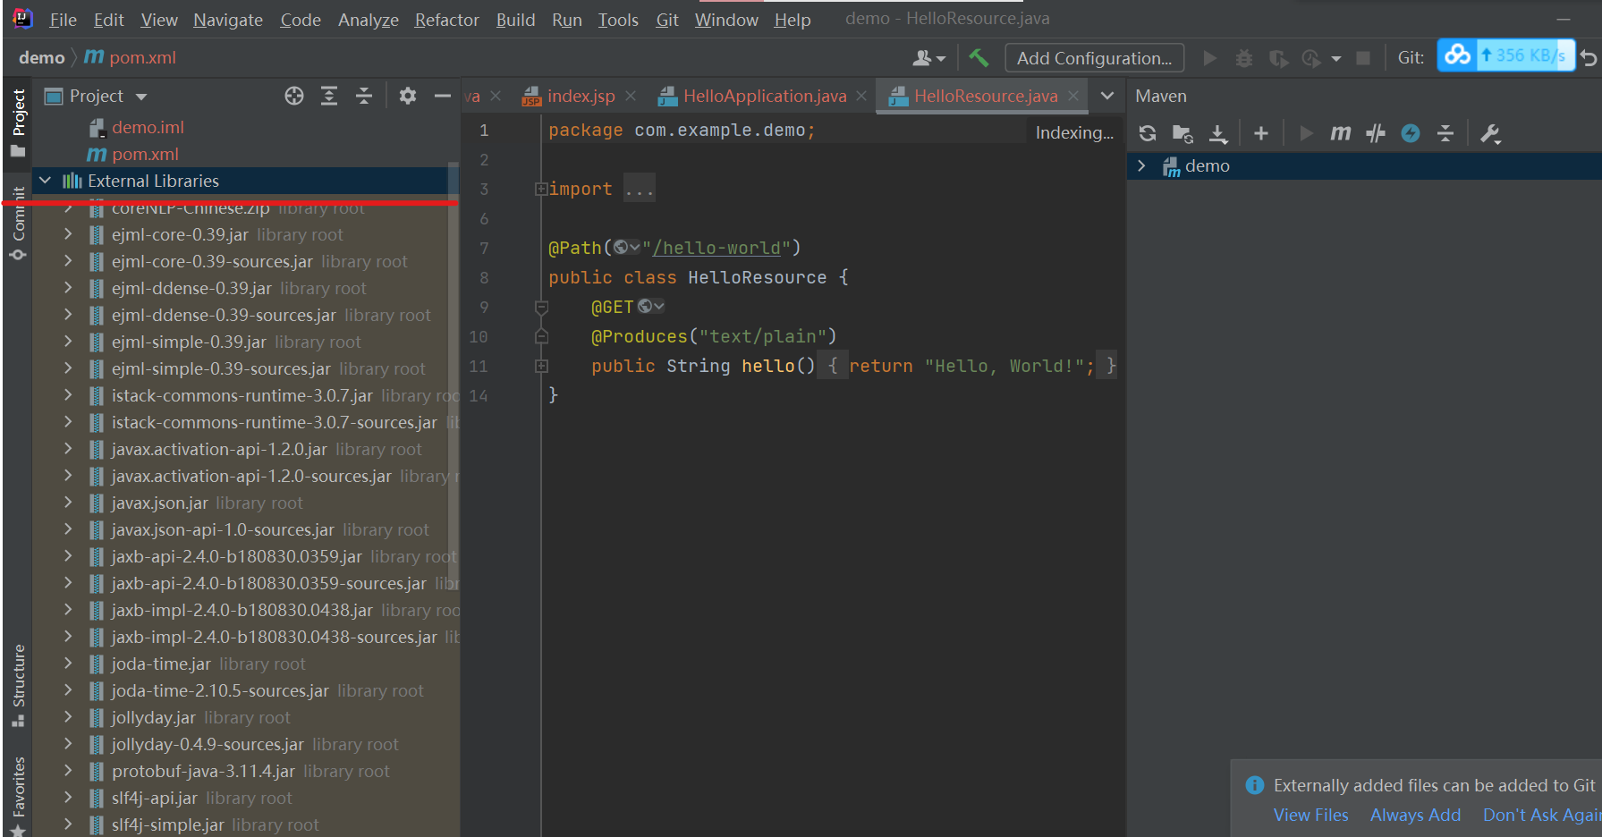Viewport: 1602px width, 837px height.
Task: Click demo in the breadcrumb
Action: coord(41,57)
